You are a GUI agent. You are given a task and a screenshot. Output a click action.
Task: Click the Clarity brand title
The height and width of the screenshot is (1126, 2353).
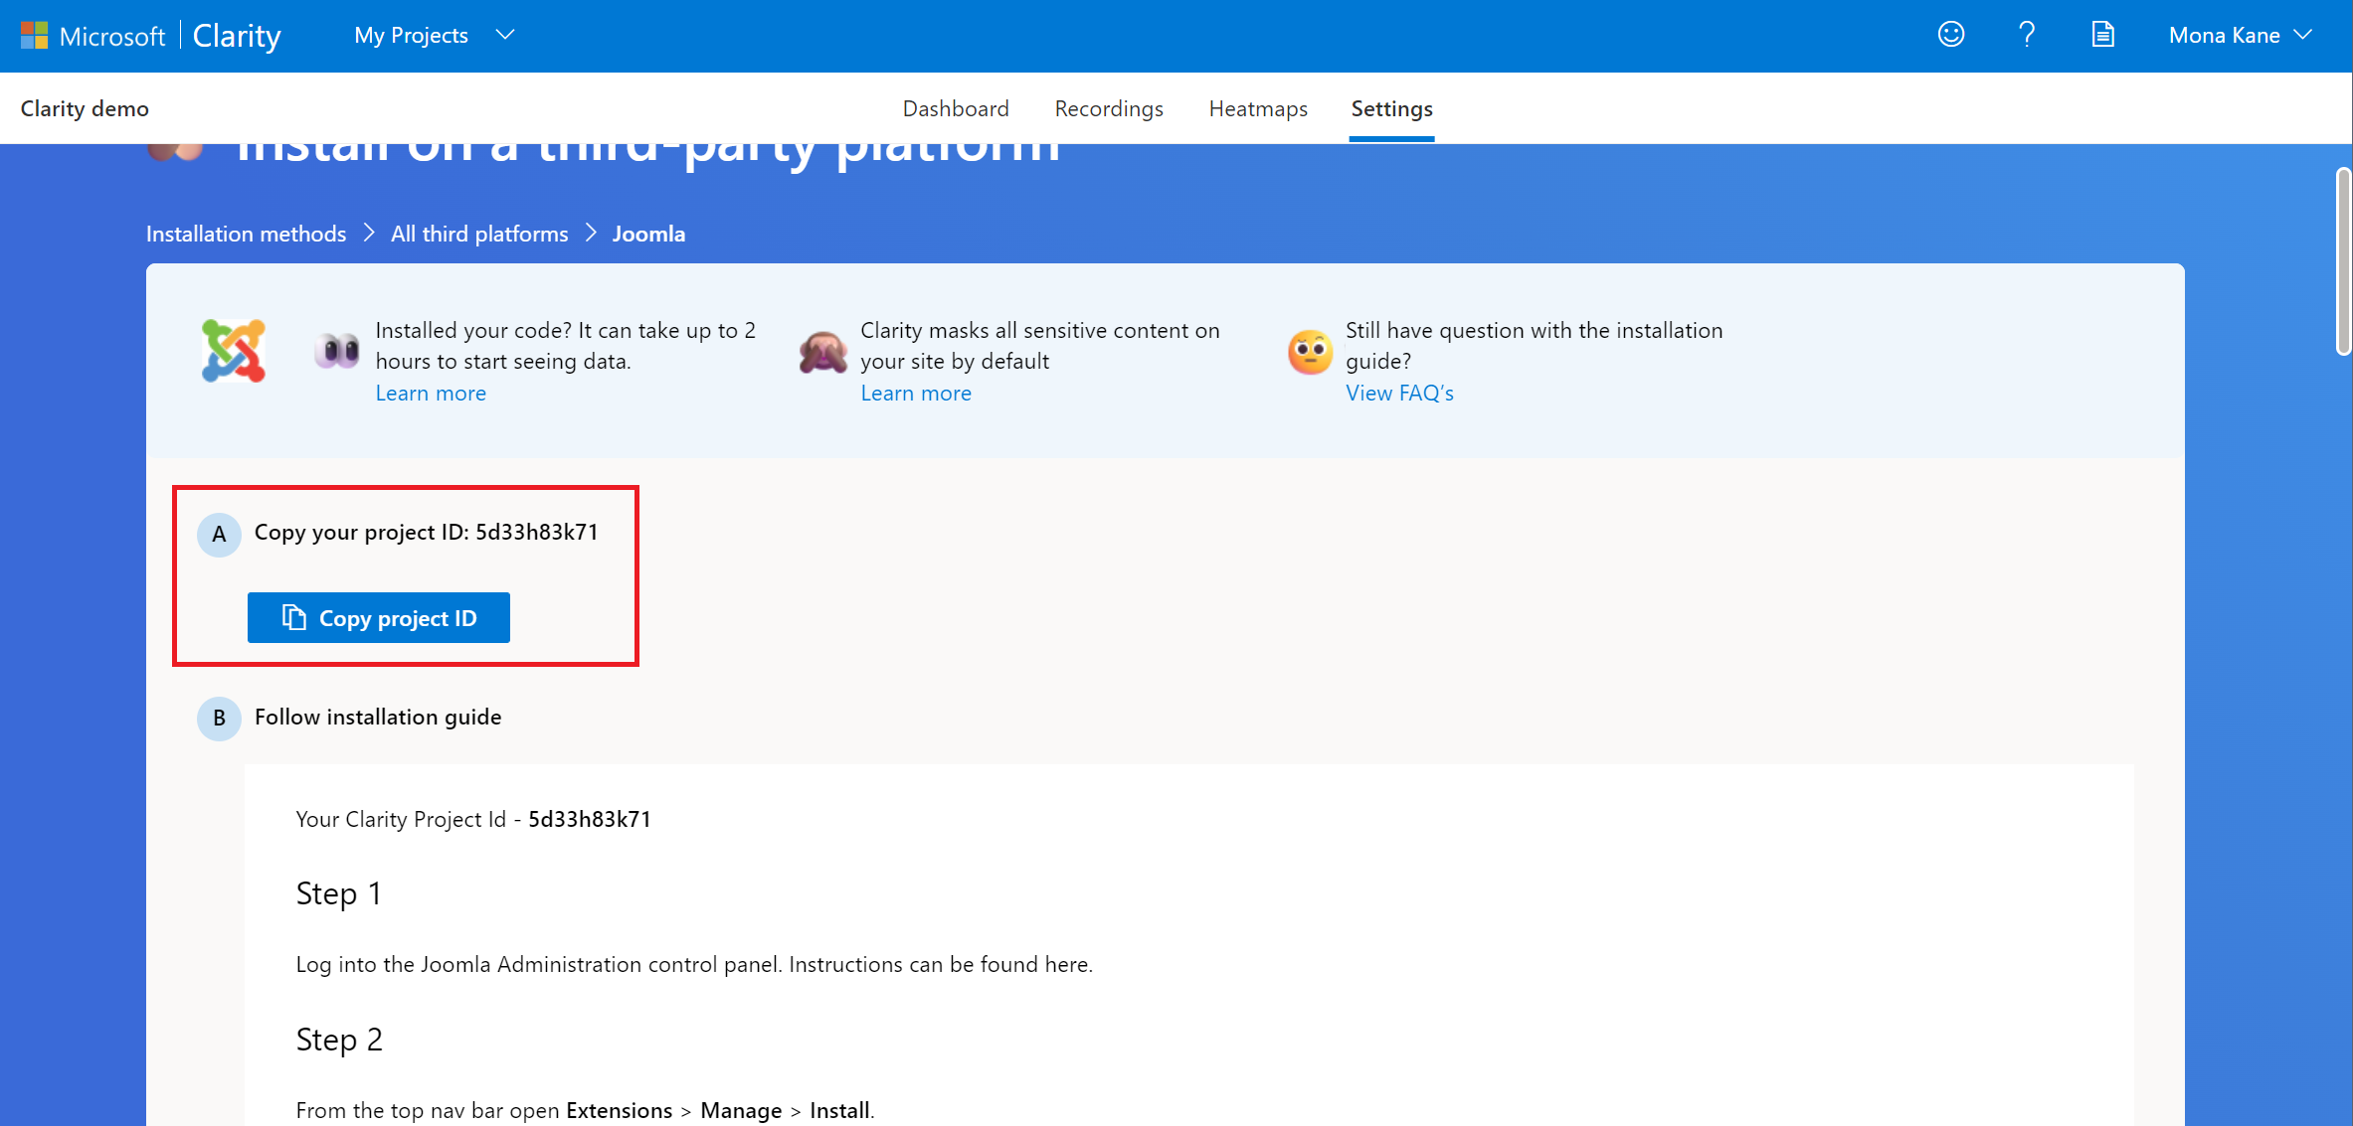tap(237, 36)
